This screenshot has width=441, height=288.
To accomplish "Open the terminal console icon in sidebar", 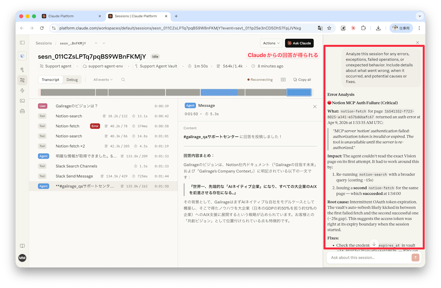I will (22, 101).
